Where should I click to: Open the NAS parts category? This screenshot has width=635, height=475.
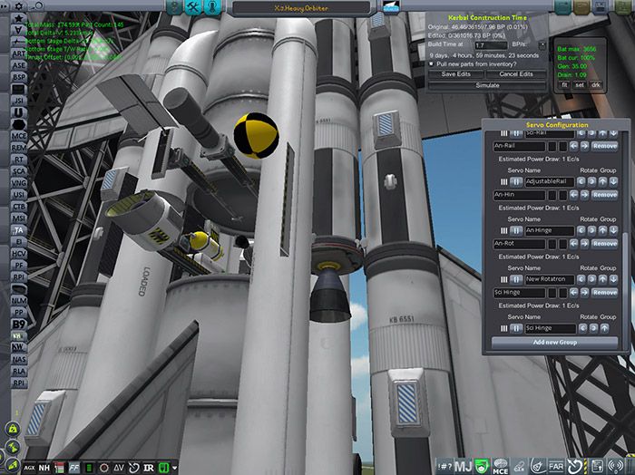click(x=19, y=359)
